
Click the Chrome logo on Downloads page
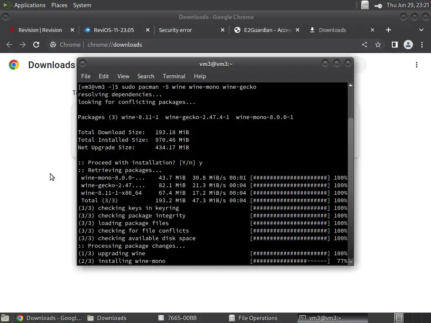[14, 65]
